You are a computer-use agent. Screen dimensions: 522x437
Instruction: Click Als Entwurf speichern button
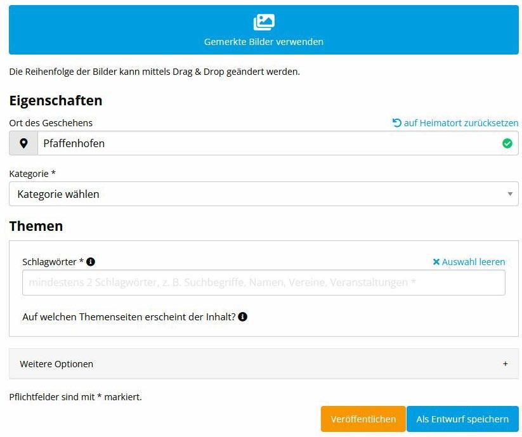[462, 419]
